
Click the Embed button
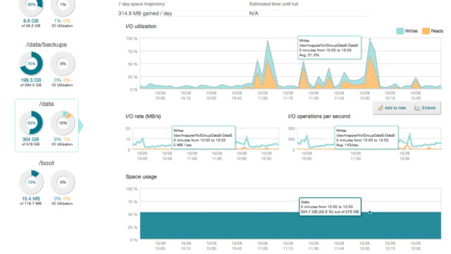click(425, 108)
